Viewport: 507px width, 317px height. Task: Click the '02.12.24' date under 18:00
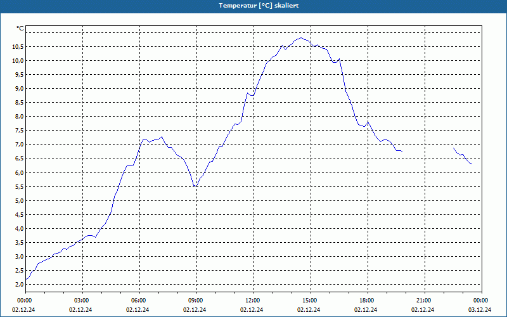366,309
